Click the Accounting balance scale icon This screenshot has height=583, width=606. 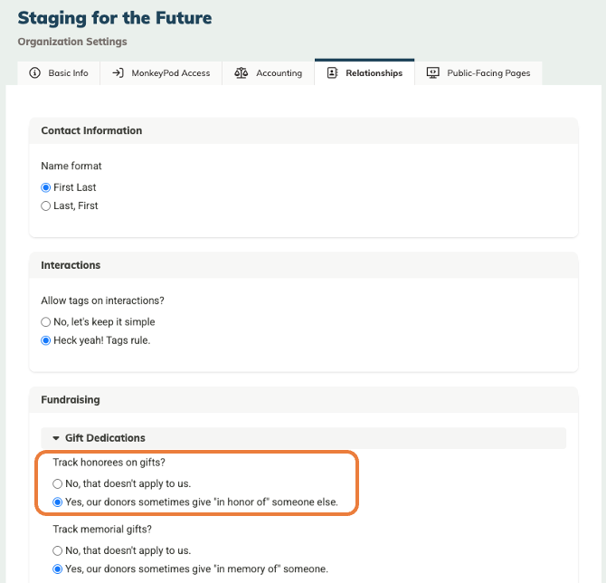click(x=241, y=73)
